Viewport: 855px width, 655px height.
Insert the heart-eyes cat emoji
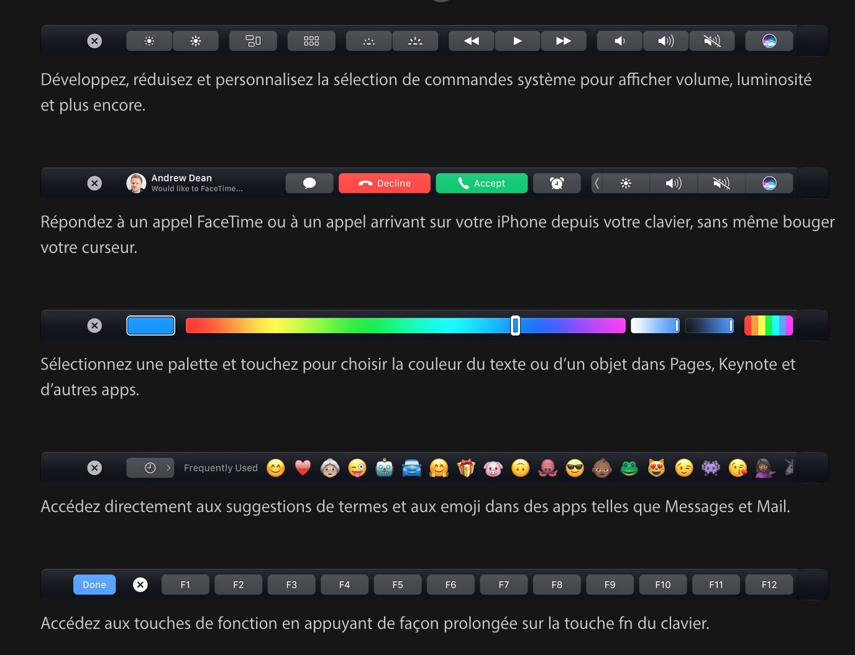657,468
